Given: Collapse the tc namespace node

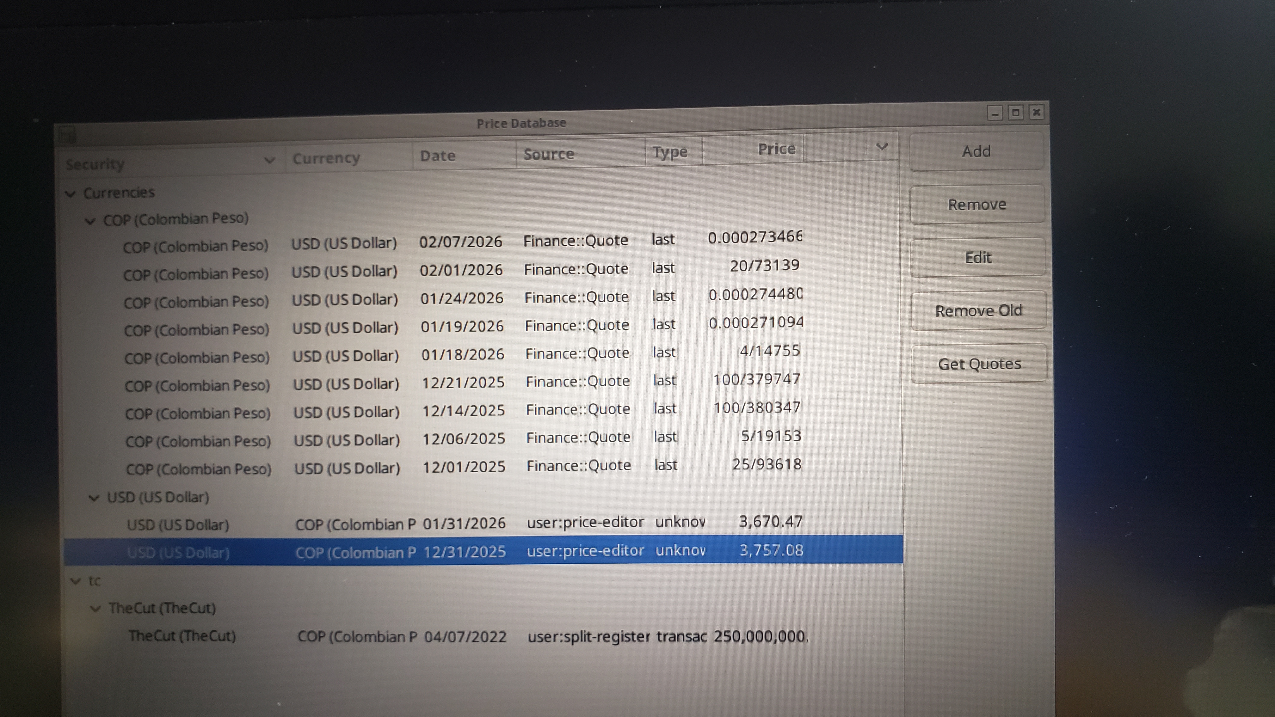Looking at the screenshot, I should click(x=76, y=581).
